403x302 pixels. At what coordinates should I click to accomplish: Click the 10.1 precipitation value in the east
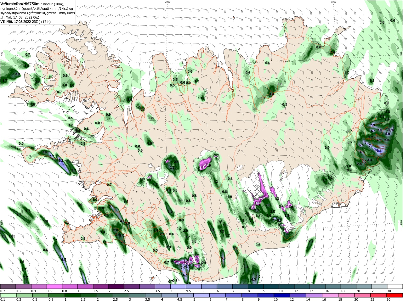click(x=378, y=151)
